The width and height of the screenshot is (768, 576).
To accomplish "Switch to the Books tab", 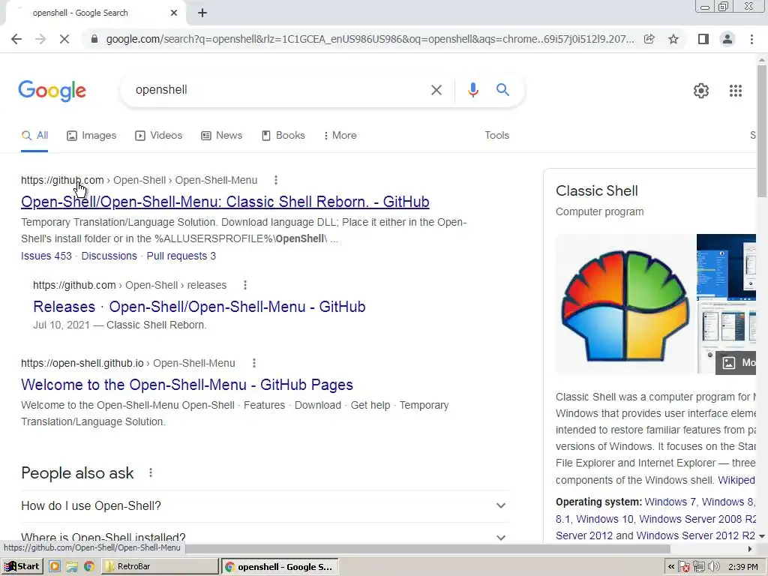I will [x=283, y=136].
